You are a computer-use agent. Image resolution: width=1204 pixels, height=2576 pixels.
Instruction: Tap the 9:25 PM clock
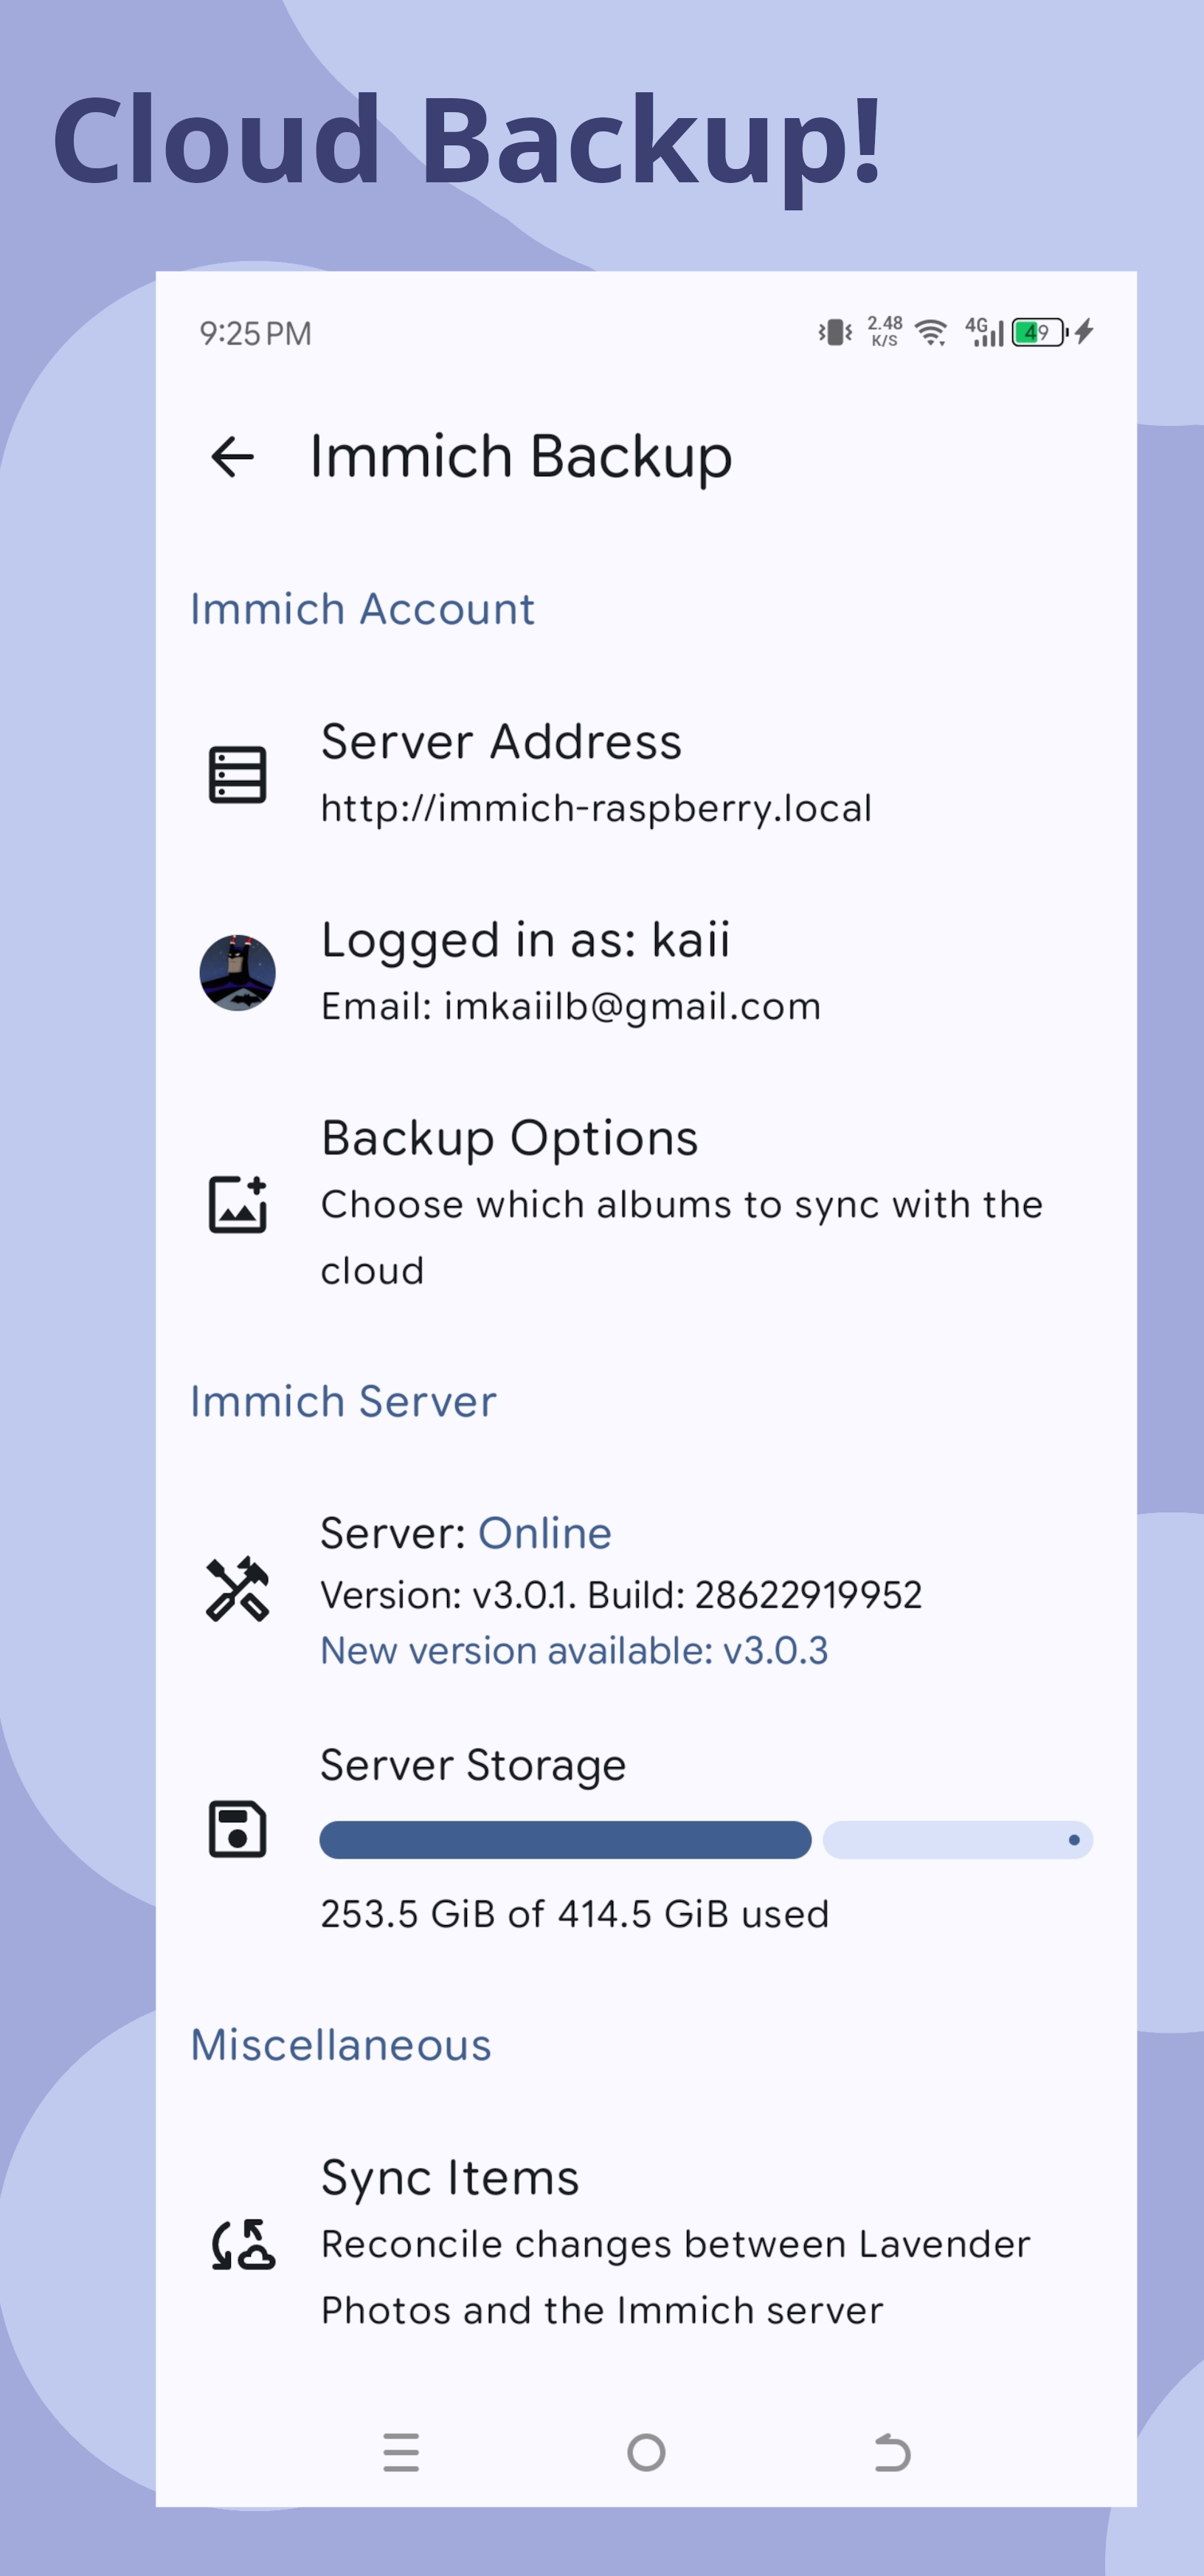point(256,333)
